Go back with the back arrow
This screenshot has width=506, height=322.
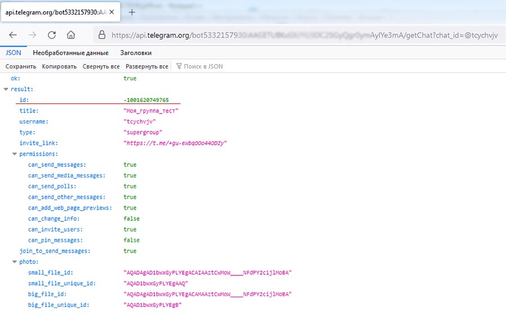pos(13,35)
